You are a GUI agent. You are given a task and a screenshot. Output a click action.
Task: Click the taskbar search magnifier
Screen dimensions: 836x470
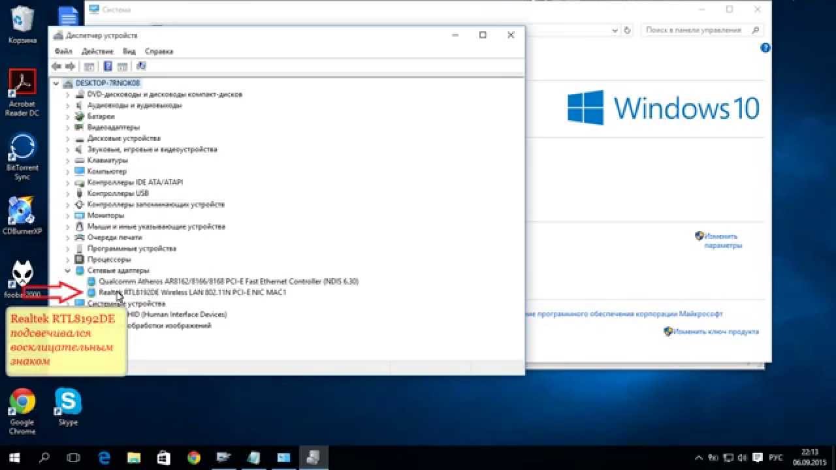tap(44, 457)
